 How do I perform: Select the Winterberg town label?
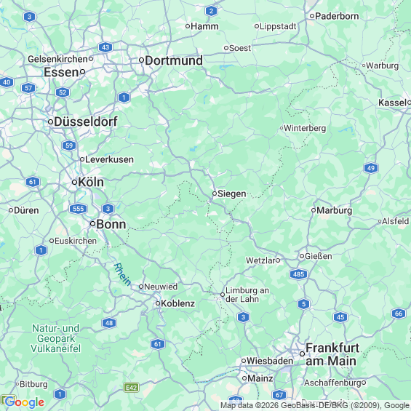point(305,129)
